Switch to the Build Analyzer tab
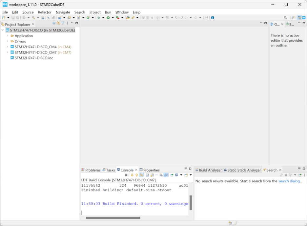The image size is (307, 226). (209, 170)
